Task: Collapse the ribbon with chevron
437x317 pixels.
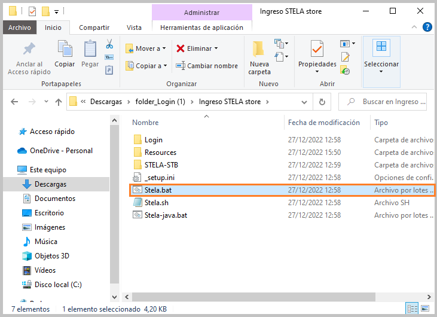Action: (414, 27)
